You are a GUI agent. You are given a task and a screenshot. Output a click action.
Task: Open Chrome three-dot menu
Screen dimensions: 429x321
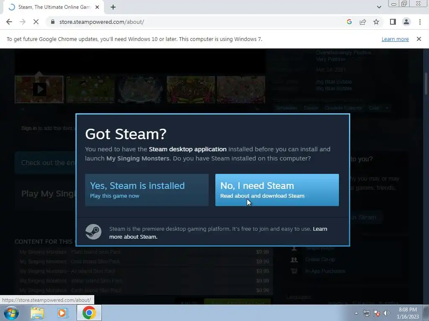click(x=420, y=22)
